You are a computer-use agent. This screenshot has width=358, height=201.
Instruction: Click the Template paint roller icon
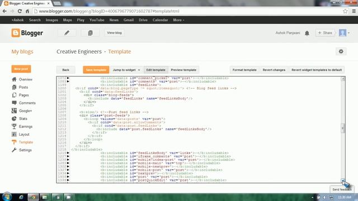pyautogui.click(x=14, y=142)
